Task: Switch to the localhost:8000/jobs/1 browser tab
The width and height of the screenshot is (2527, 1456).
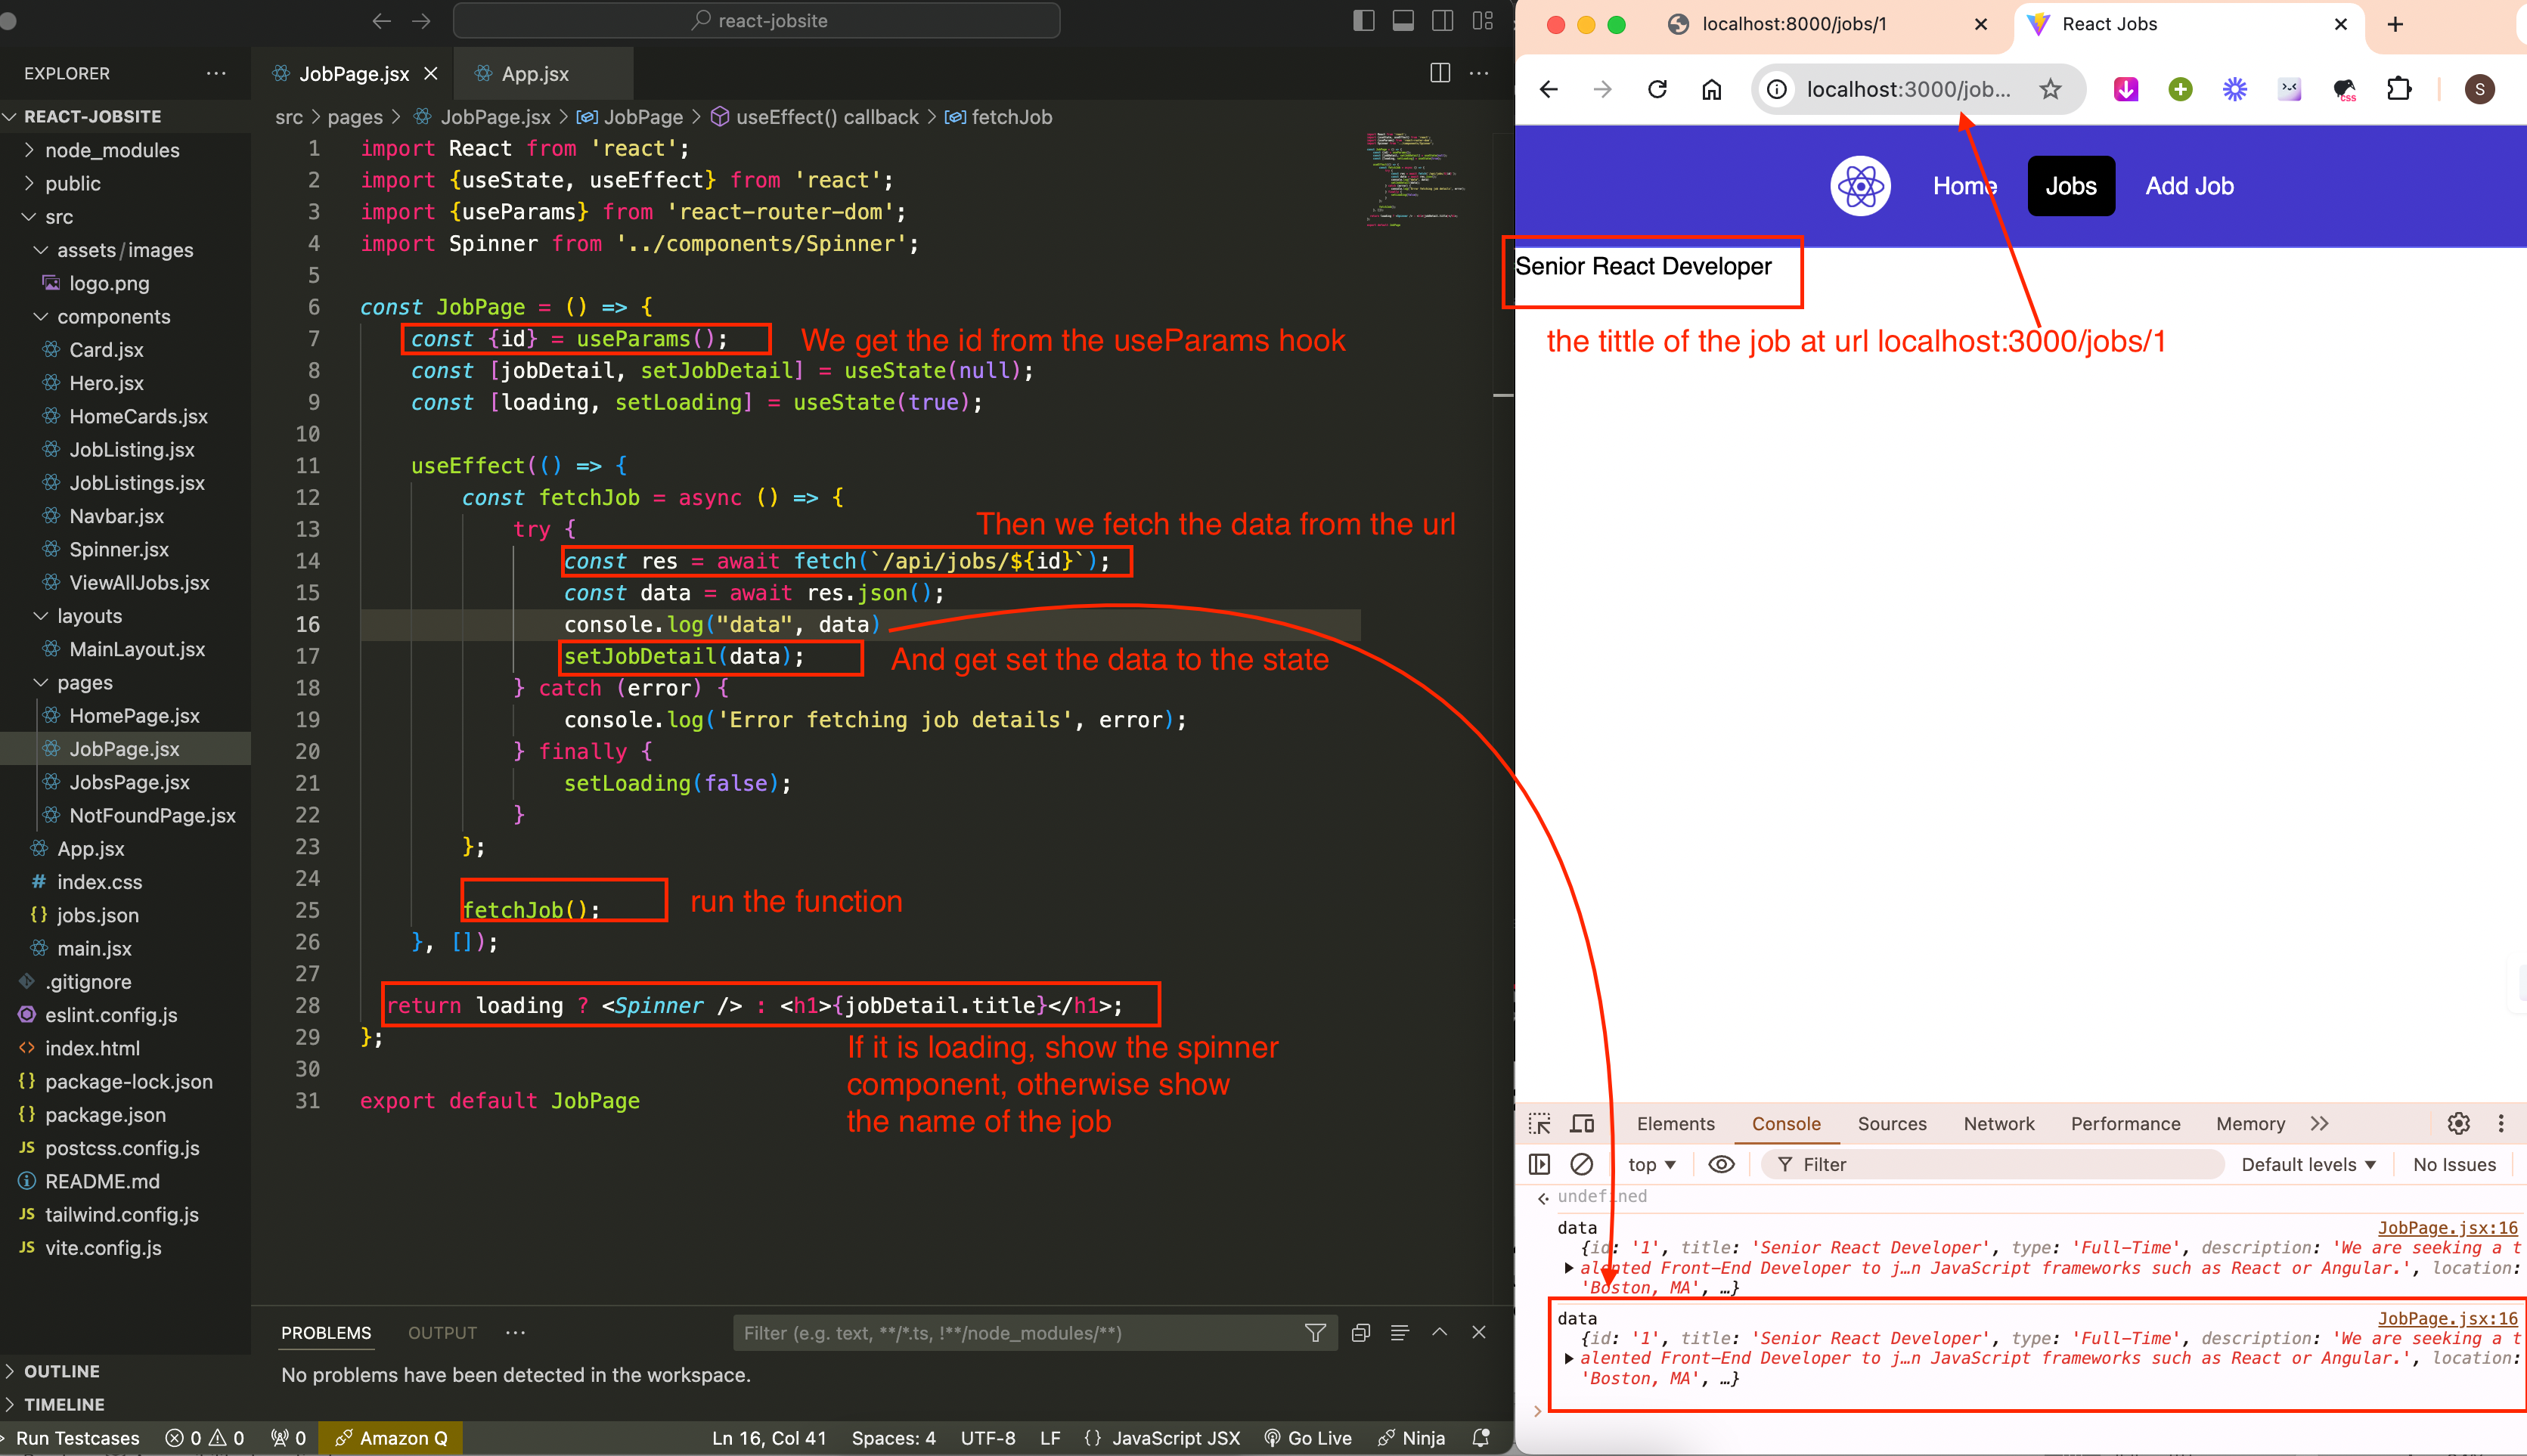Action: click(1794, 24)
